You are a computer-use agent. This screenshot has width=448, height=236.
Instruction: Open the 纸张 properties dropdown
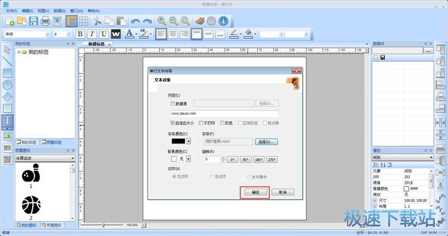[431, 157]
